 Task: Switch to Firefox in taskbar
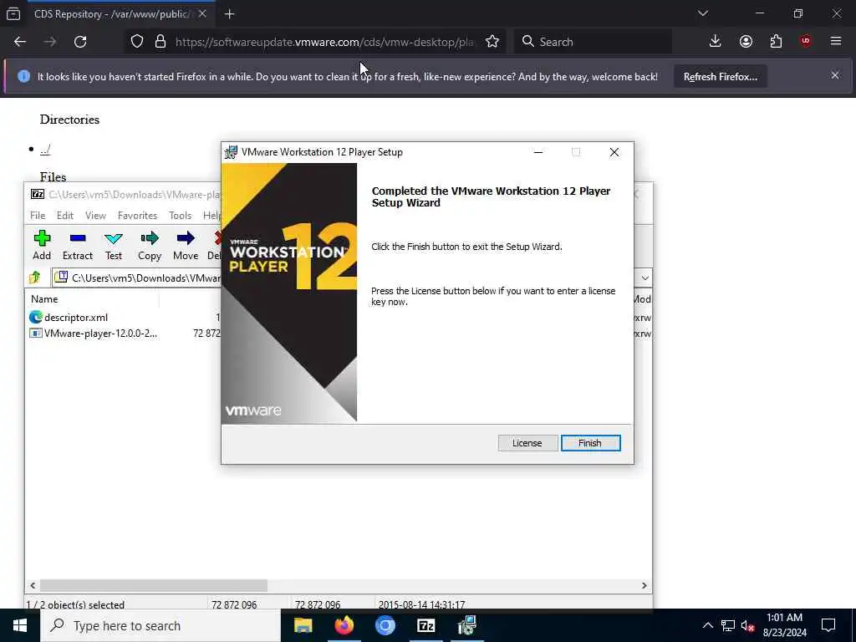344,625
